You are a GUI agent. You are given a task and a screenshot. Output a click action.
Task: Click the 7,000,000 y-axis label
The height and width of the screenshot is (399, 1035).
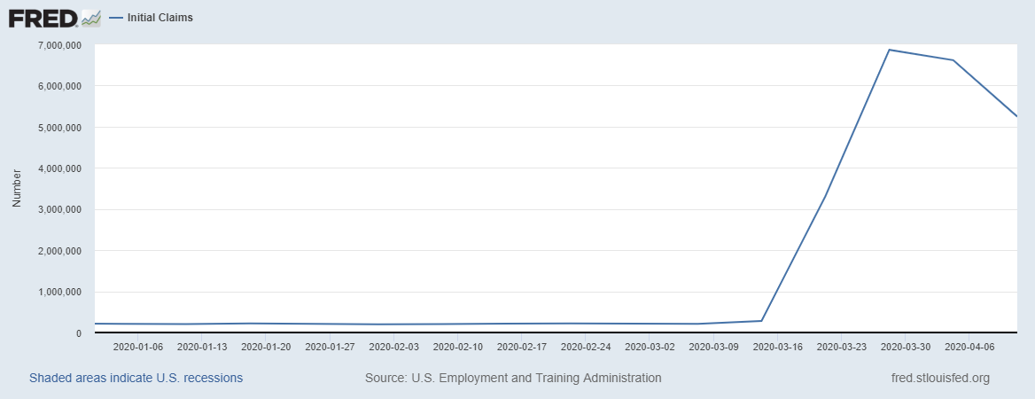pos(60,45)
